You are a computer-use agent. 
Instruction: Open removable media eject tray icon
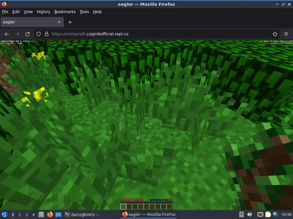[241, 214]
